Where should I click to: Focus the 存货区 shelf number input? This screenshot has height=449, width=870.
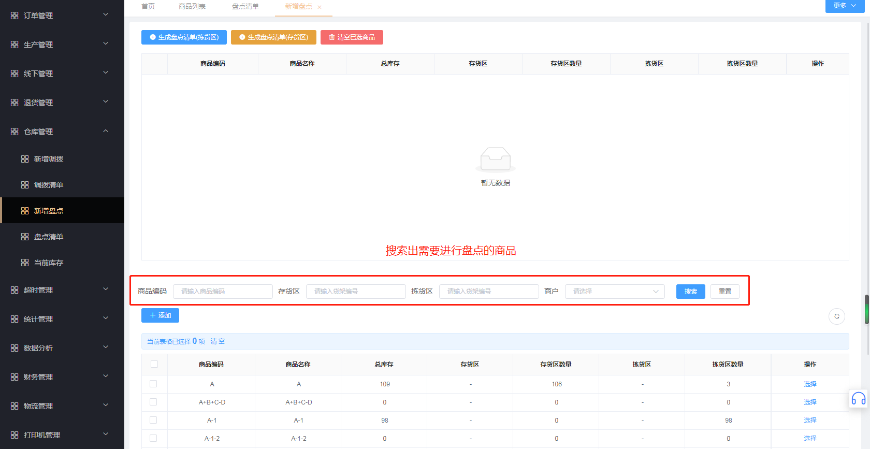tap(356, 292)
